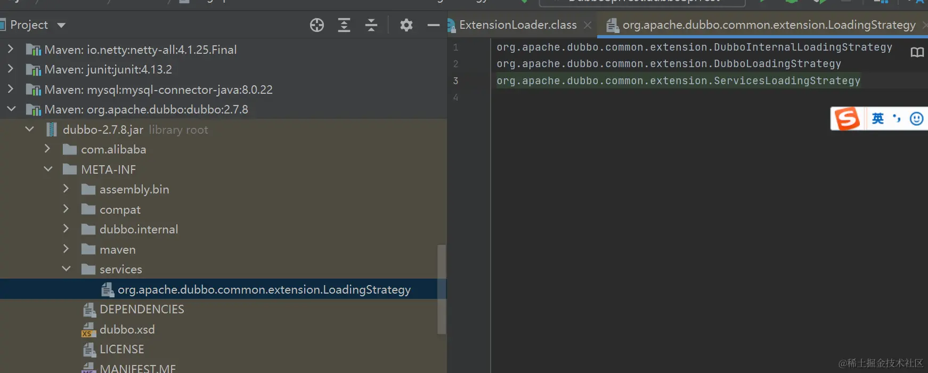Collapse the services folder
Image resolution: width=928 pixels, height=373 pixels.
(x=66, y=269)
